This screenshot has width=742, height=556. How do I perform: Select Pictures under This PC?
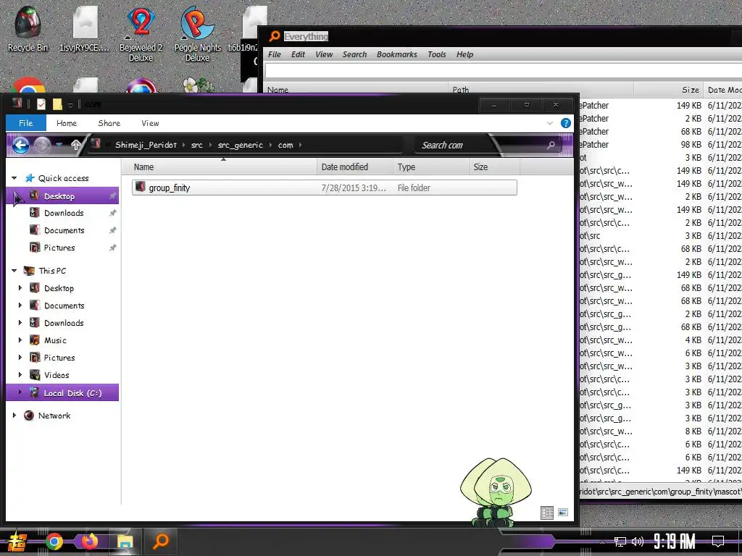pyautogui.click(x=59, y=358)
